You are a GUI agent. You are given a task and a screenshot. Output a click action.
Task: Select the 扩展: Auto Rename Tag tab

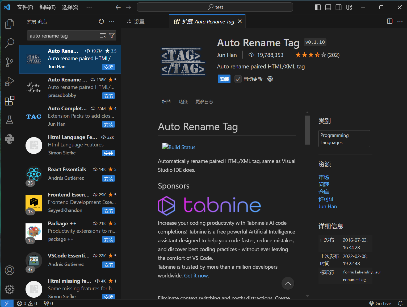[207, 22]
